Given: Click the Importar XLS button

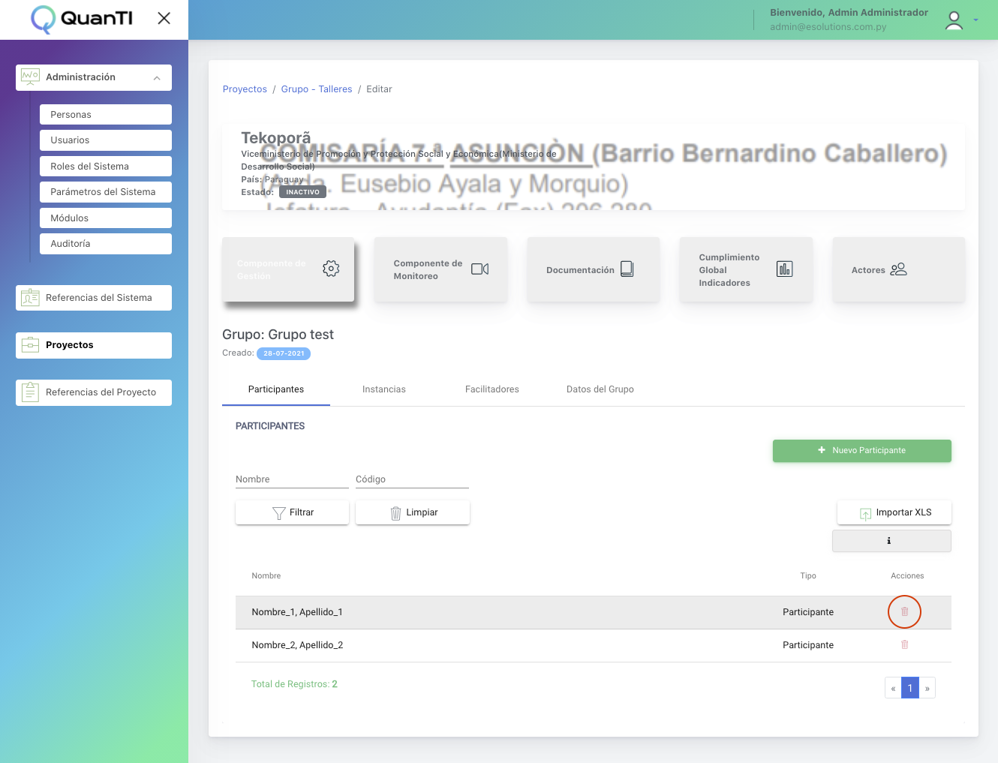Looking at the screenshot, I should pos(894,512).
